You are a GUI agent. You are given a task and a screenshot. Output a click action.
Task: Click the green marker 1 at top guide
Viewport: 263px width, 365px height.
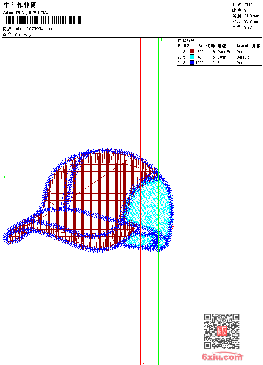click(x=161, y=39)
